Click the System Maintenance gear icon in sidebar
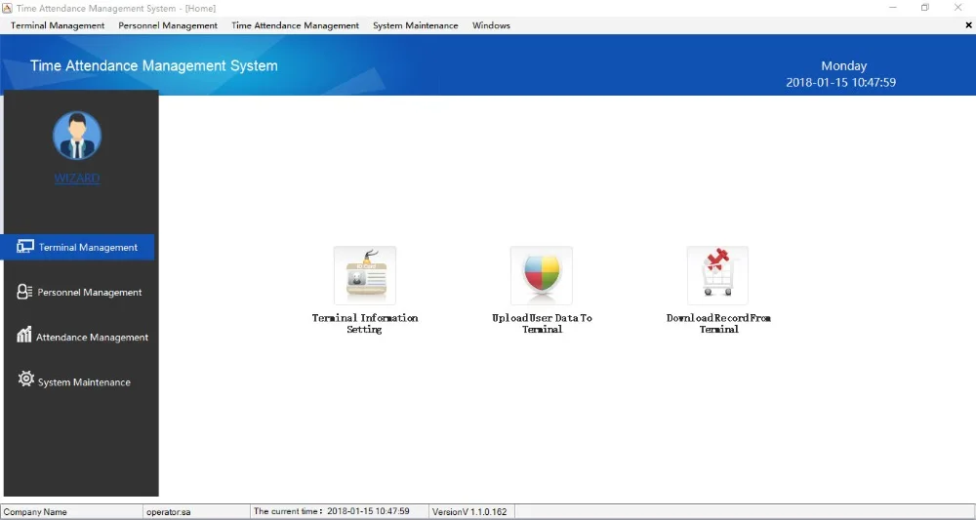The height and width of the screenshot is (520, 976). pyautogui.click(x=25, y=379)
